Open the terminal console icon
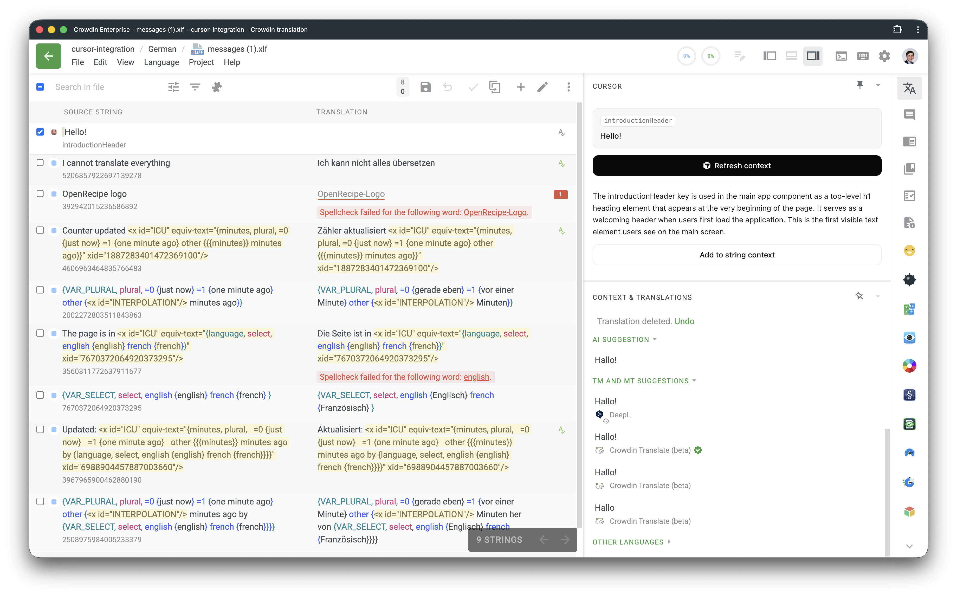 [841, 56]
